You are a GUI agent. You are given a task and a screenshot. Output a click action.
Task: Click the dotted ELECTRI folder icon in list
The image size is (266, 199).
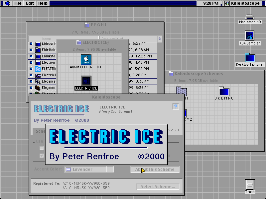(38, 69)
